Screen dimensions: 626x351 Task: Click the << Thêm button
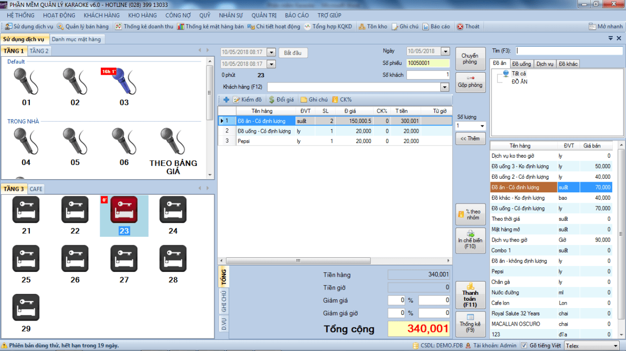coord(470,139)
